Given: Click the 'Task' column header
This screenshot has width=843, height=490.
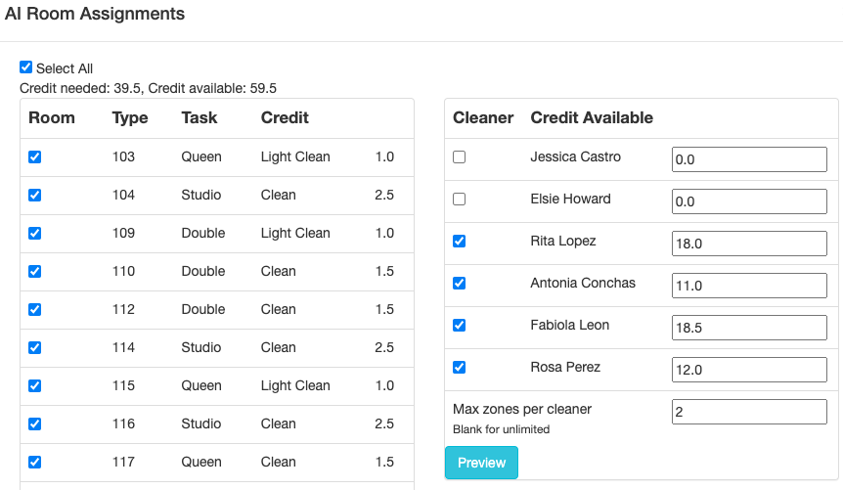Looking at the screenshot, I should click(200, 117).
